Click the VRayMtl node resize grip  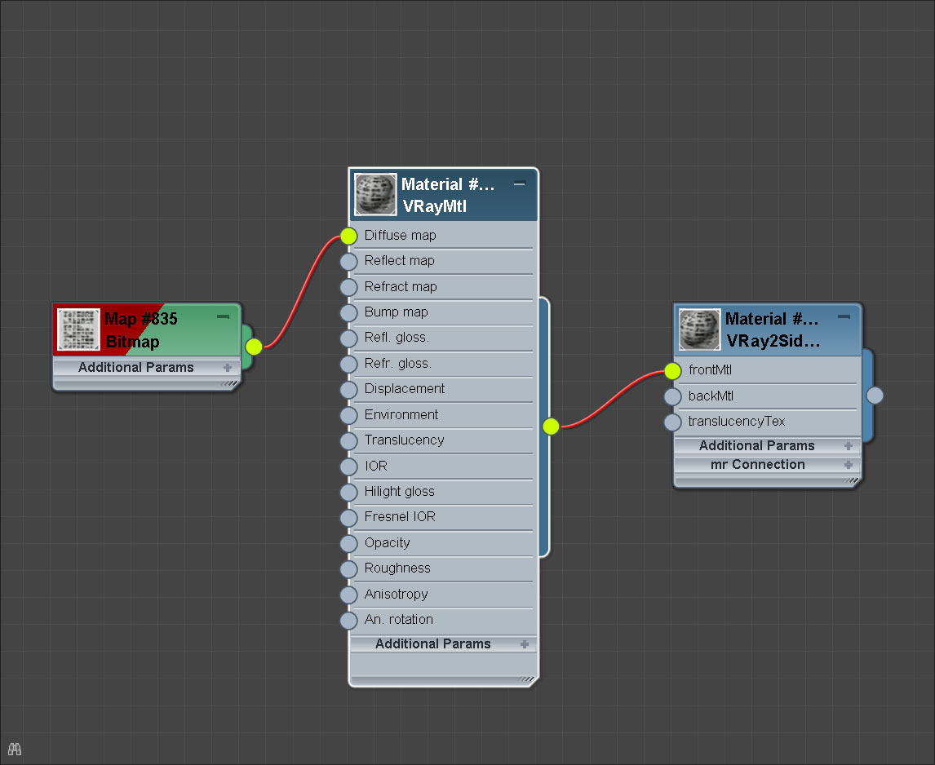(x=526, y=679)
